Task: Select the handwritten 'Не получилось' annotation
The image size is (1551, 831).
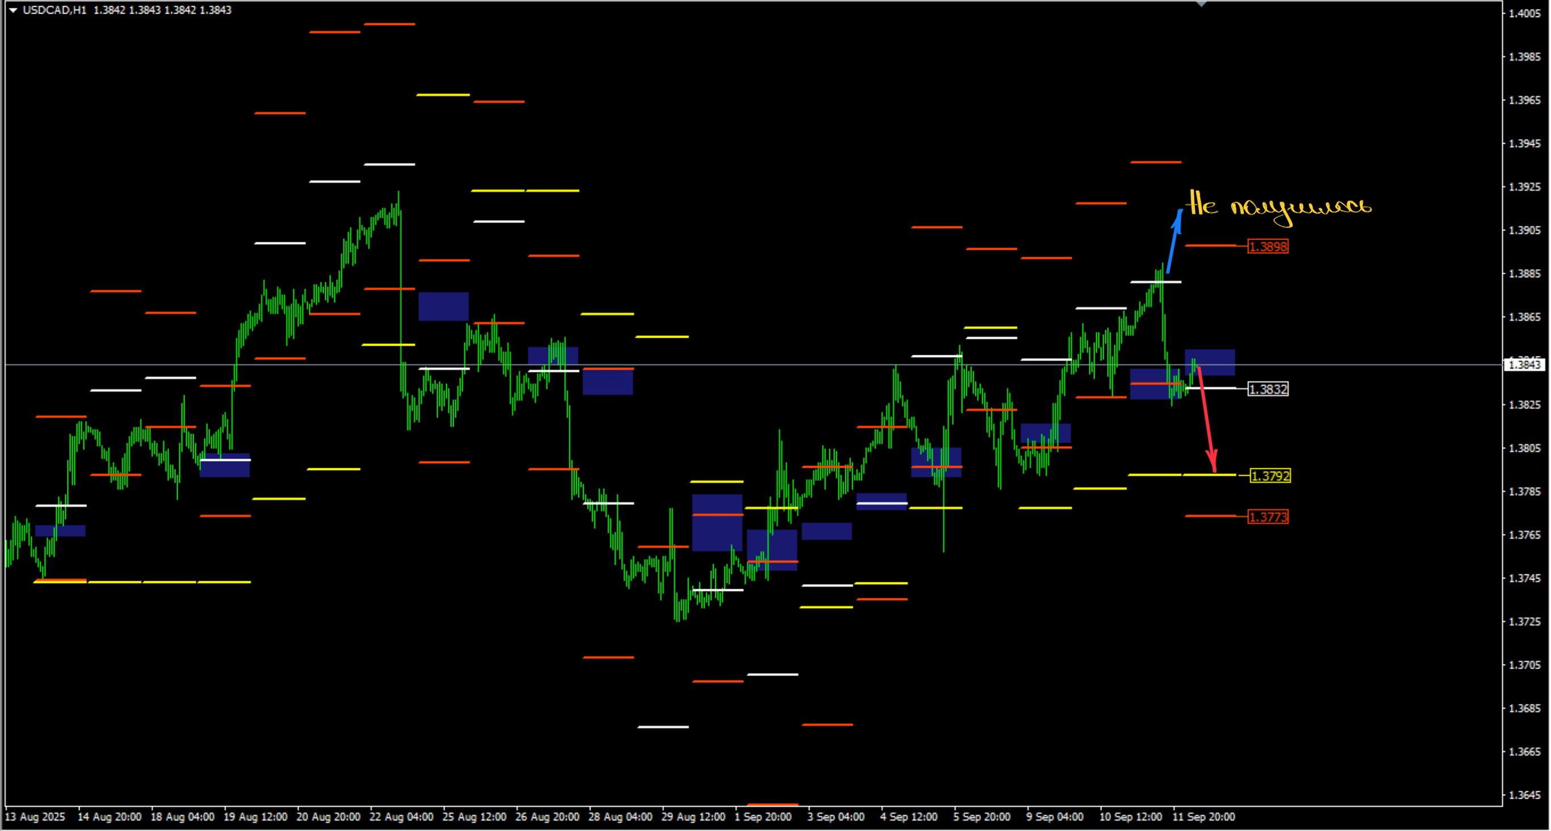Action: pos(1279,208)
